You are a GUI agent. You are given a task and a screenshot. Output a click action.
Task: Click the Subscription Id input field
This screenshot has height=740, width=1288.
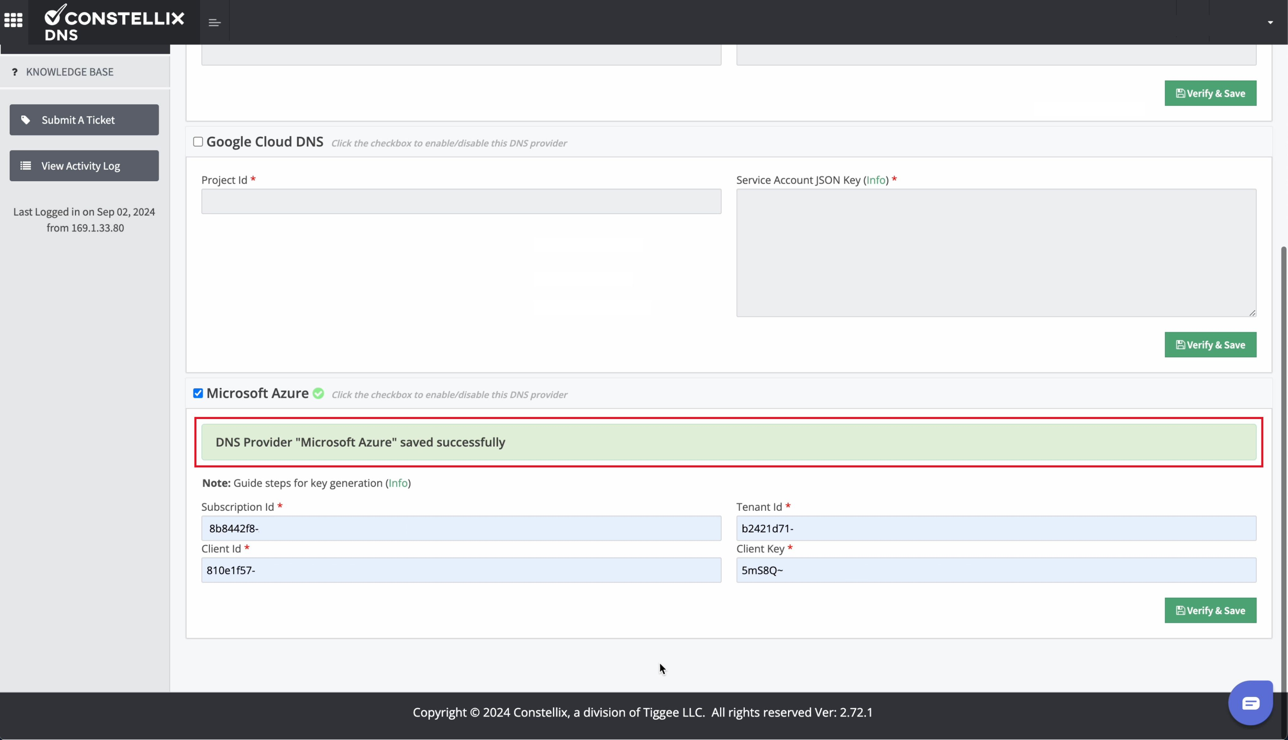pos(461,529)
